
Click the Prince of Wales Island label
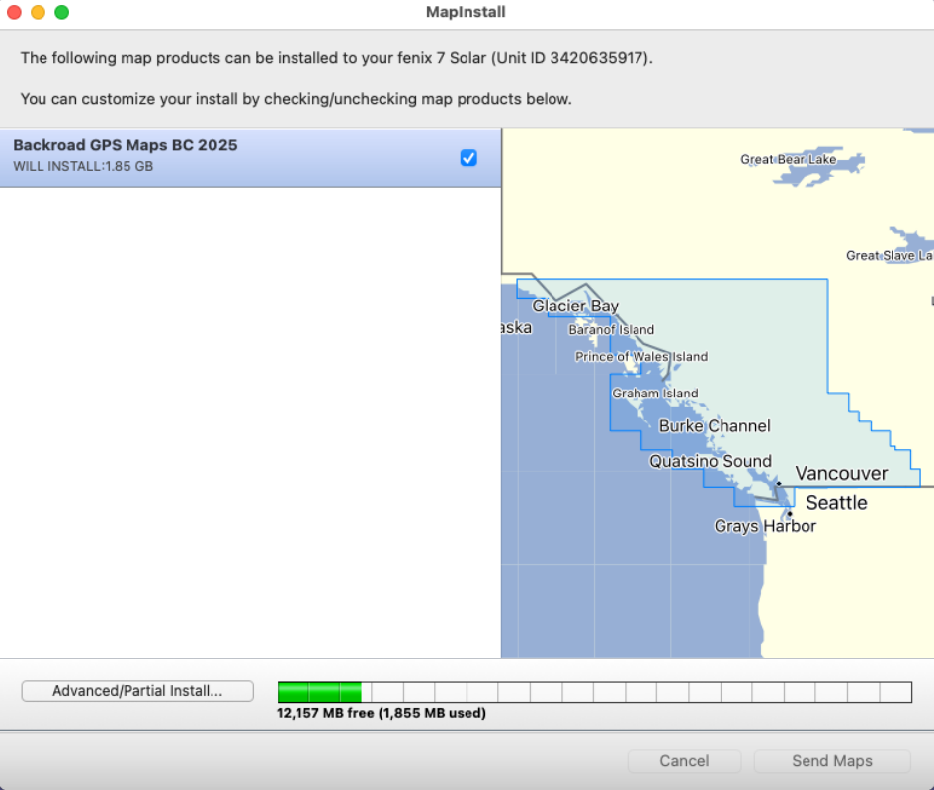pyautogui.click(x=640, y=356)
